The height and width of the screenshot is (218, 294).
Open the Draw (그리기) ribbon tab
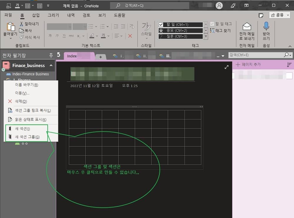53,15
